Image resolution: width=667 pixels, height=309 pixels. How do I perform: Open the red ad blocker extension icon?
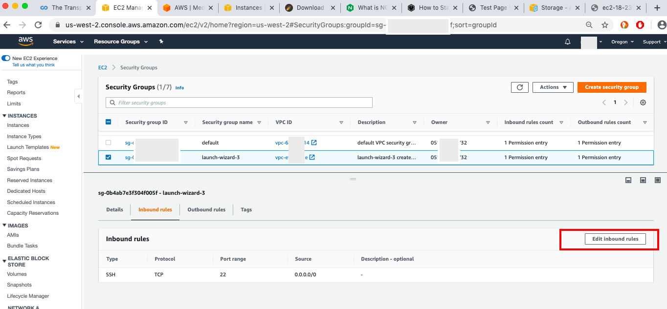pos(640,25)
